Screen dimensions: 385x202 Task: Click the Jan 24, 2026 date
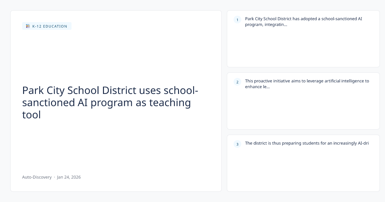pyautogui.click(x=69, y=177)
